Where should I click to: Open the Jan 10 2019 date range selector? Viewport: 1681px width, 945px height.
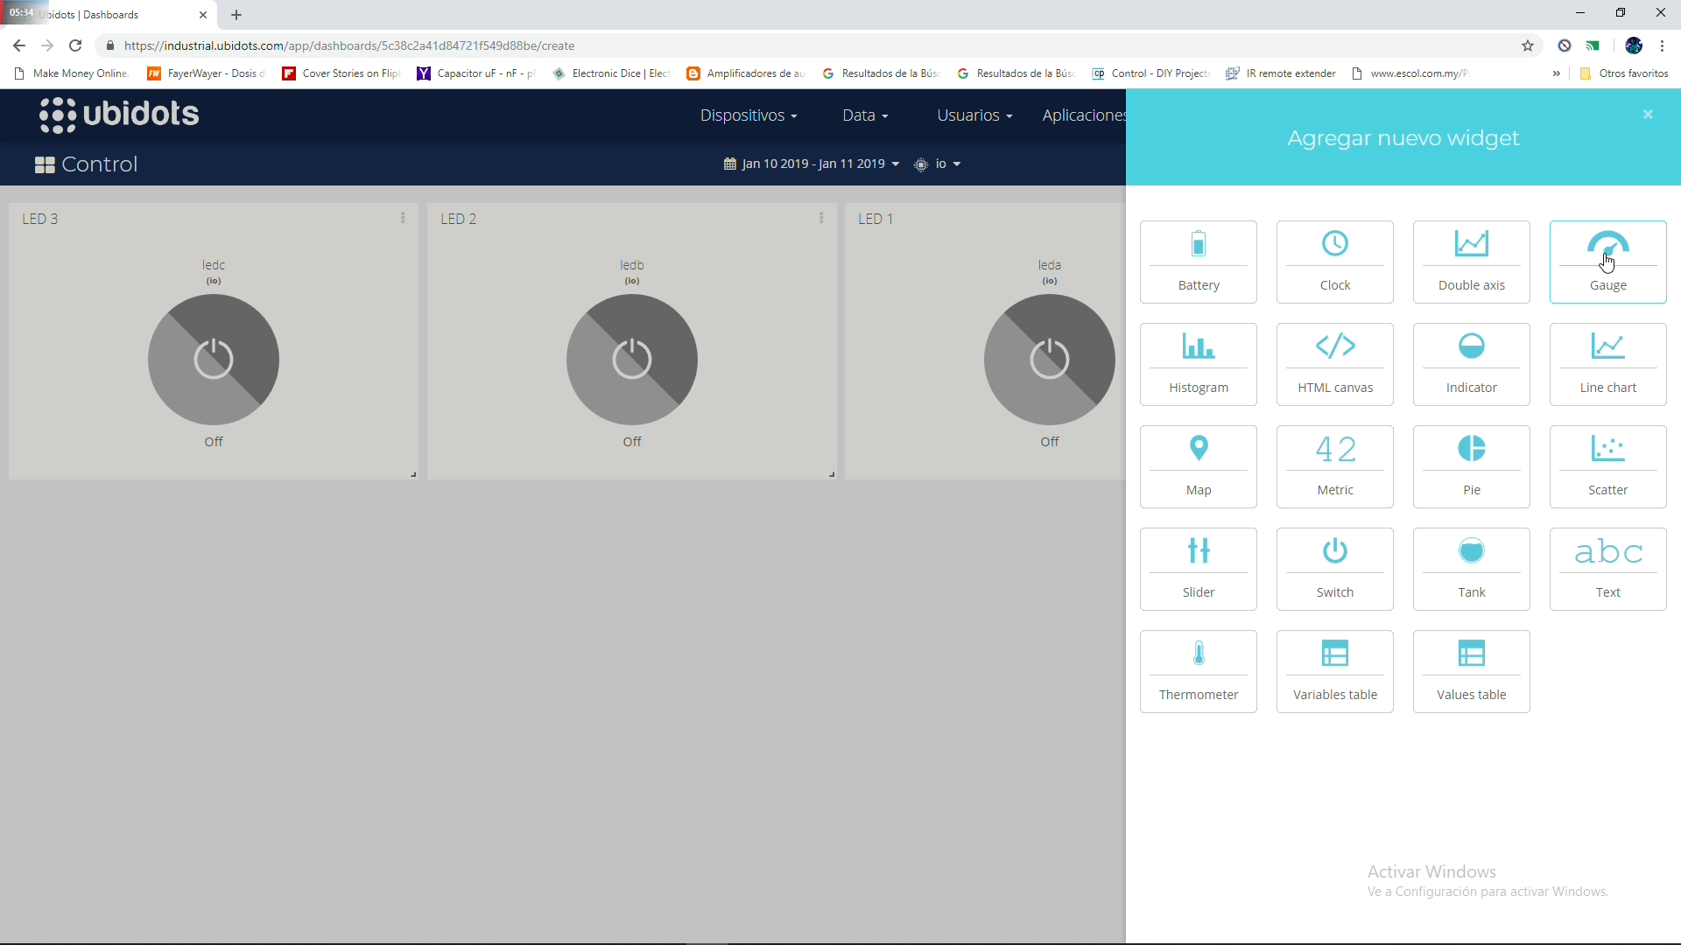pos(812,164)
